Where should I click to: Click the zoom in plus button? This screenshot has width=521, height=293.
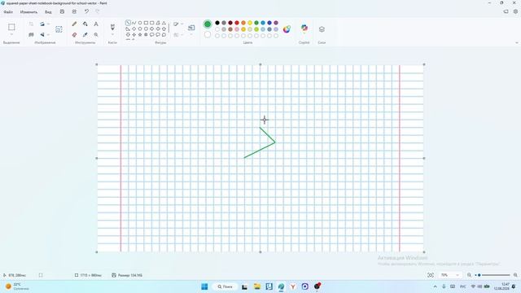click(x=515, y=275)
